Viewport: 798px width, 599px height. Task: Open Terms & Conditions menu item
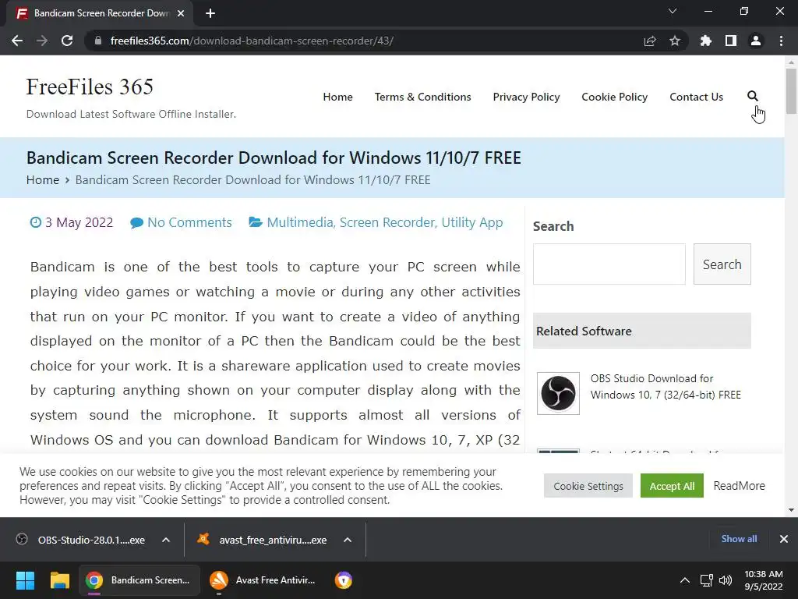click(x=423, y=97)
